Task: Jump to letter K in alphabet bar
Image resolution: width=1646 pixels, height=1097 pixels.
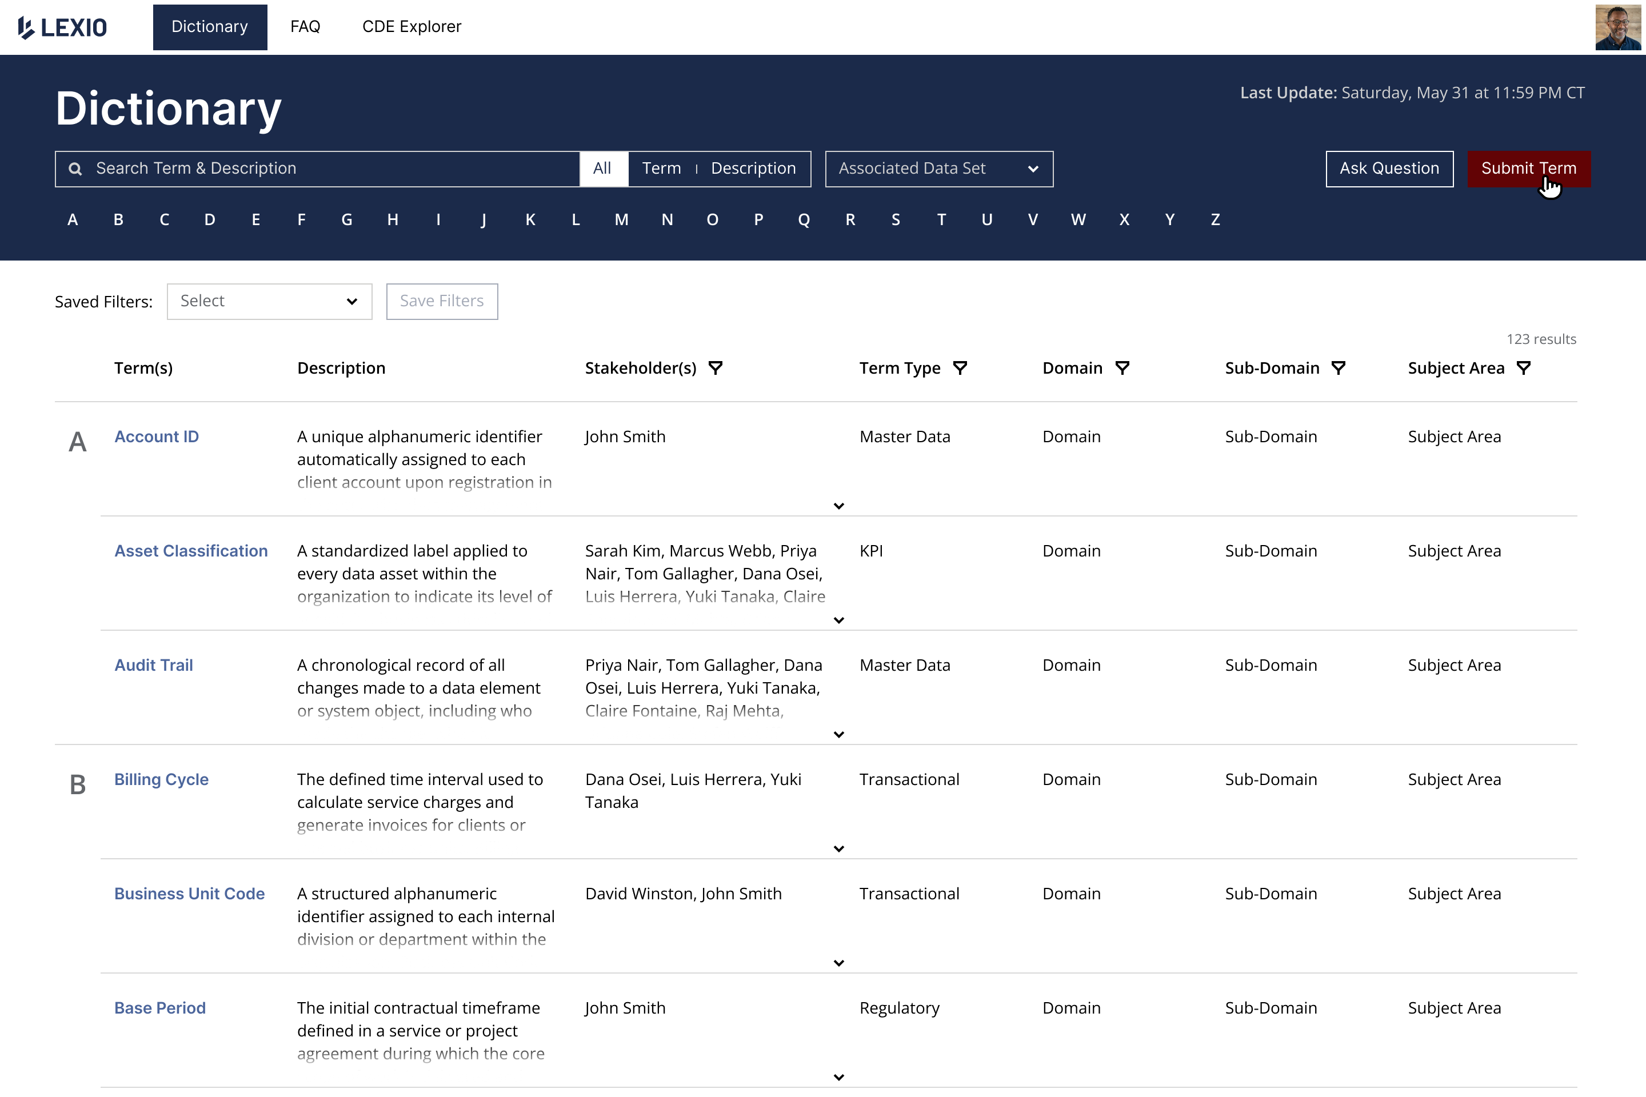Action: [x=530, y=219]
